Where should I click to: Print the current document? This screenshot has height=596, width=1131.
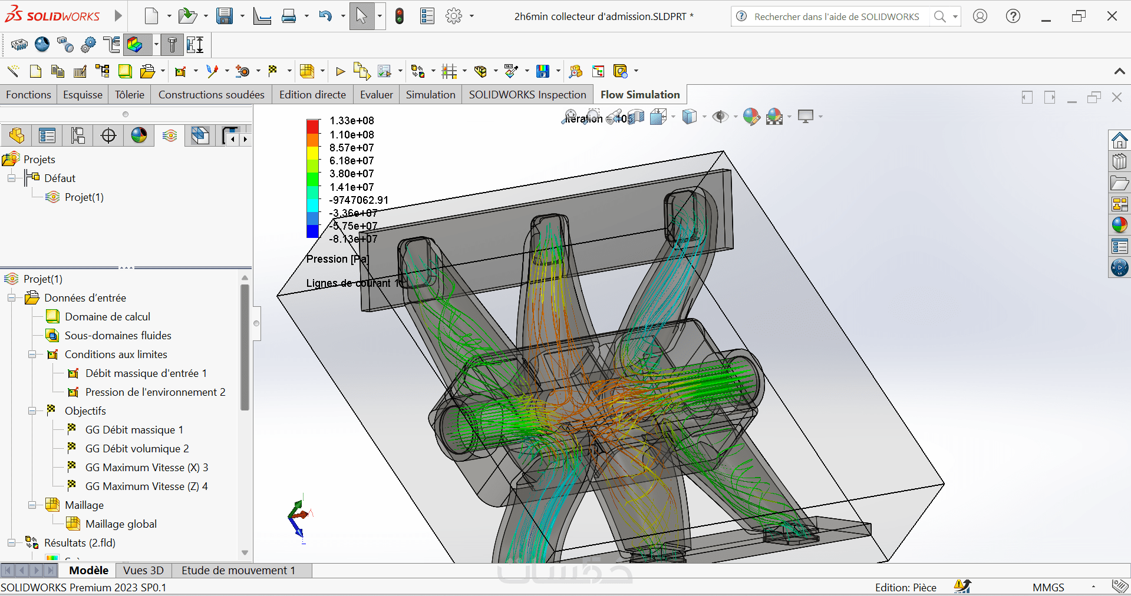(x=289, y=16)
